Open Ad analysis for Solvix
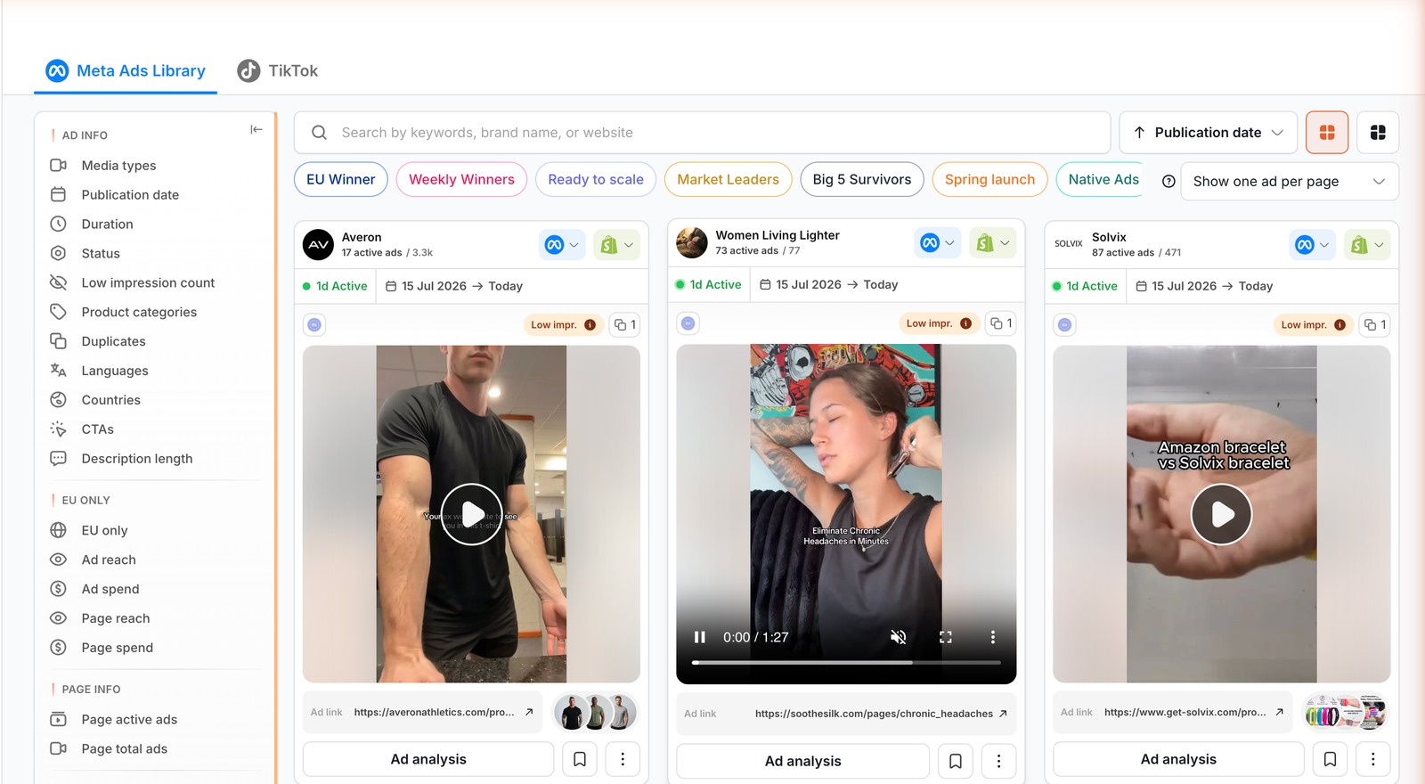The image size is (1425, 784). pyautogui.click(x=1178, y=759)
